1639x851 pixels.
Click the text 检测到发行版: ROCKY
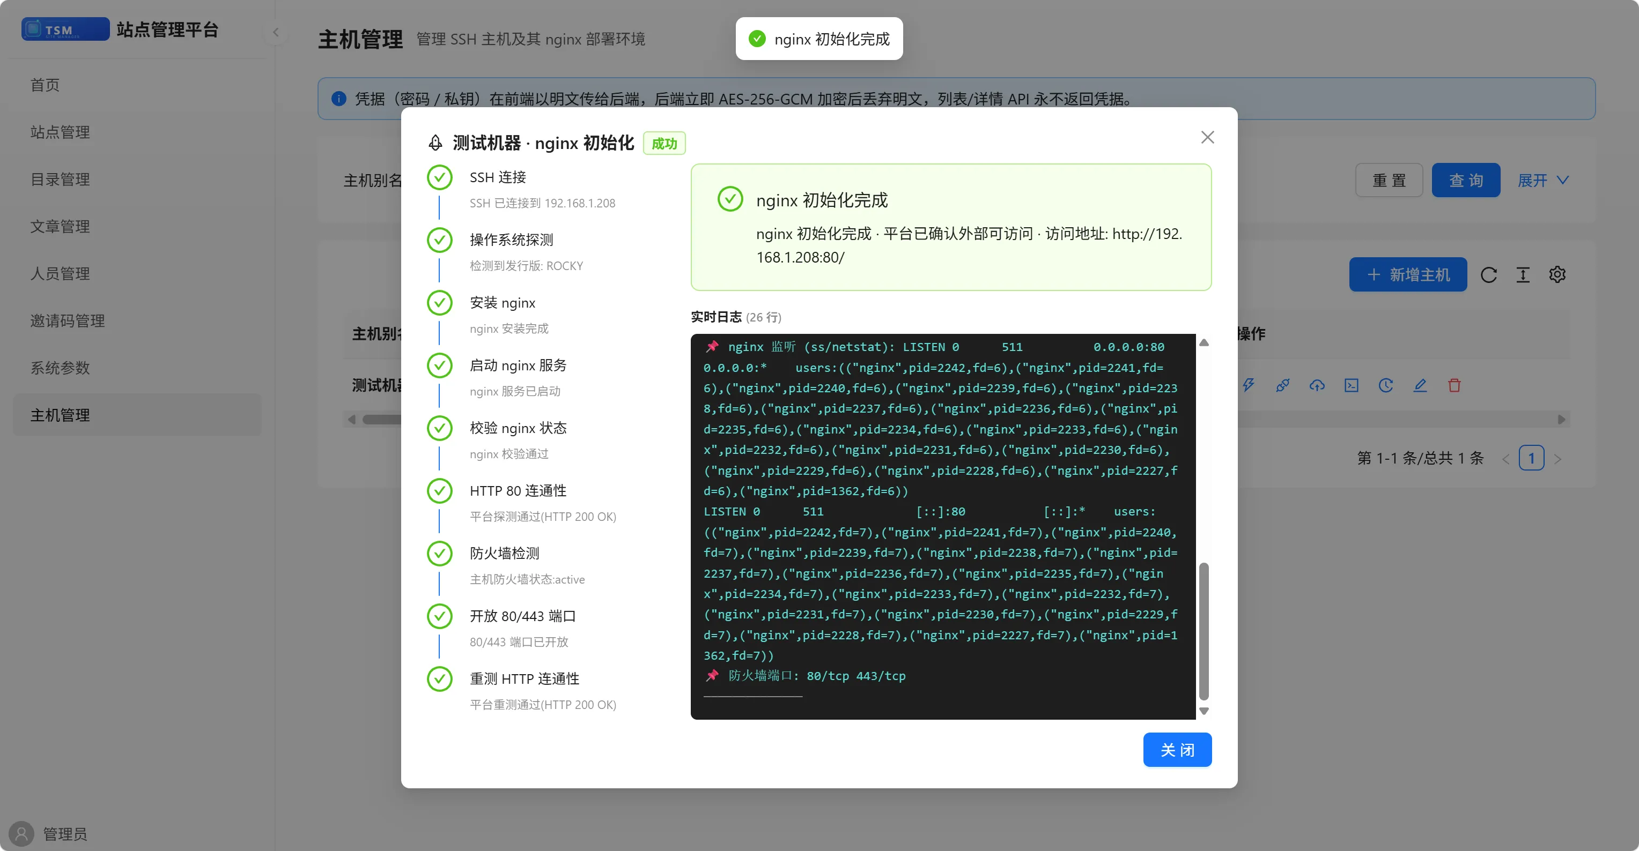coord(526,266)
